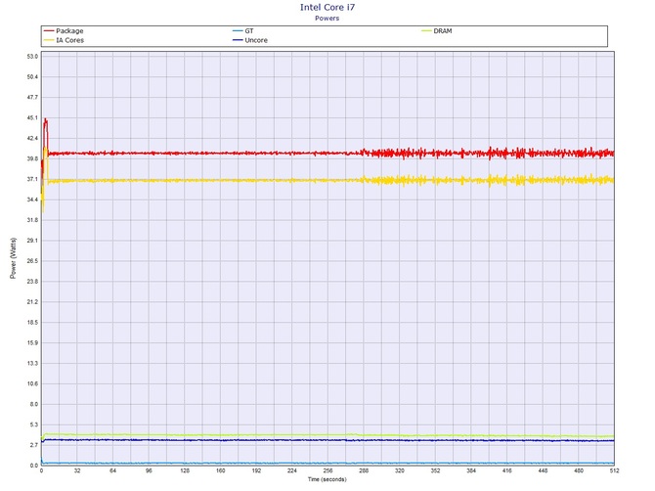Viewport: 655px width, 491px height.
Task: Click the 128 x-axis tick label
Action: tap(185, 470)
